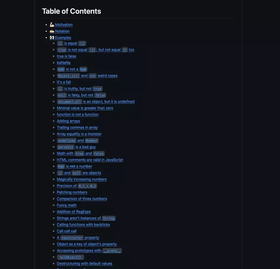Jump to Destructuring with default values

click(x=84, y=263)
